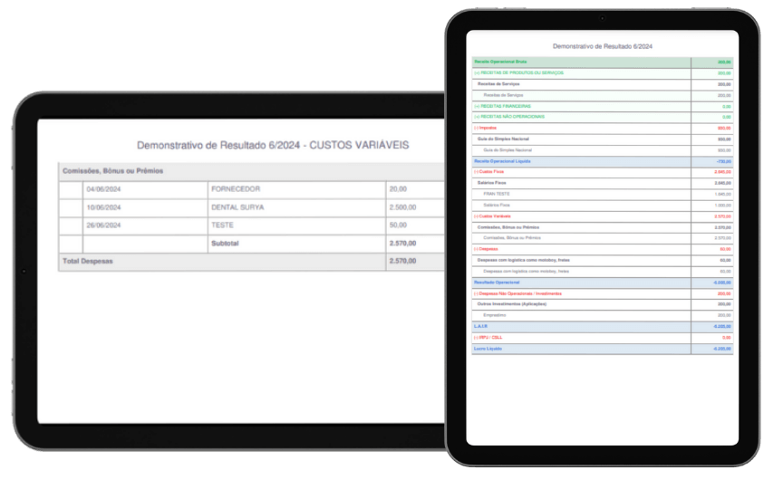The height and width of the screenshot is (489, 783).
Task: Select the FORNECEDOR commission entry
Action: point(235,189)
